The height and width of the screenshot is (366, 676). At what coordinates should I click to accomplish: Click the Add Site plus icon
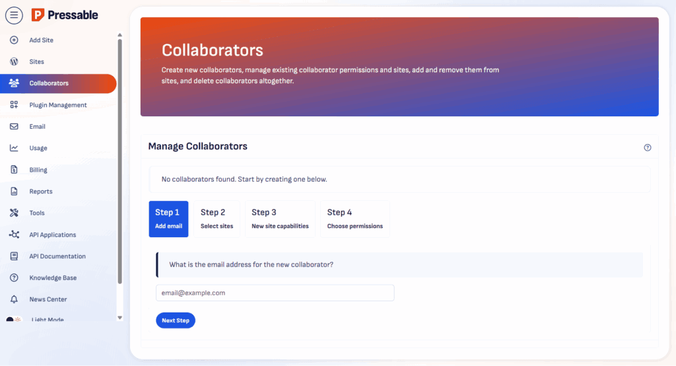(x=14, y=40)
